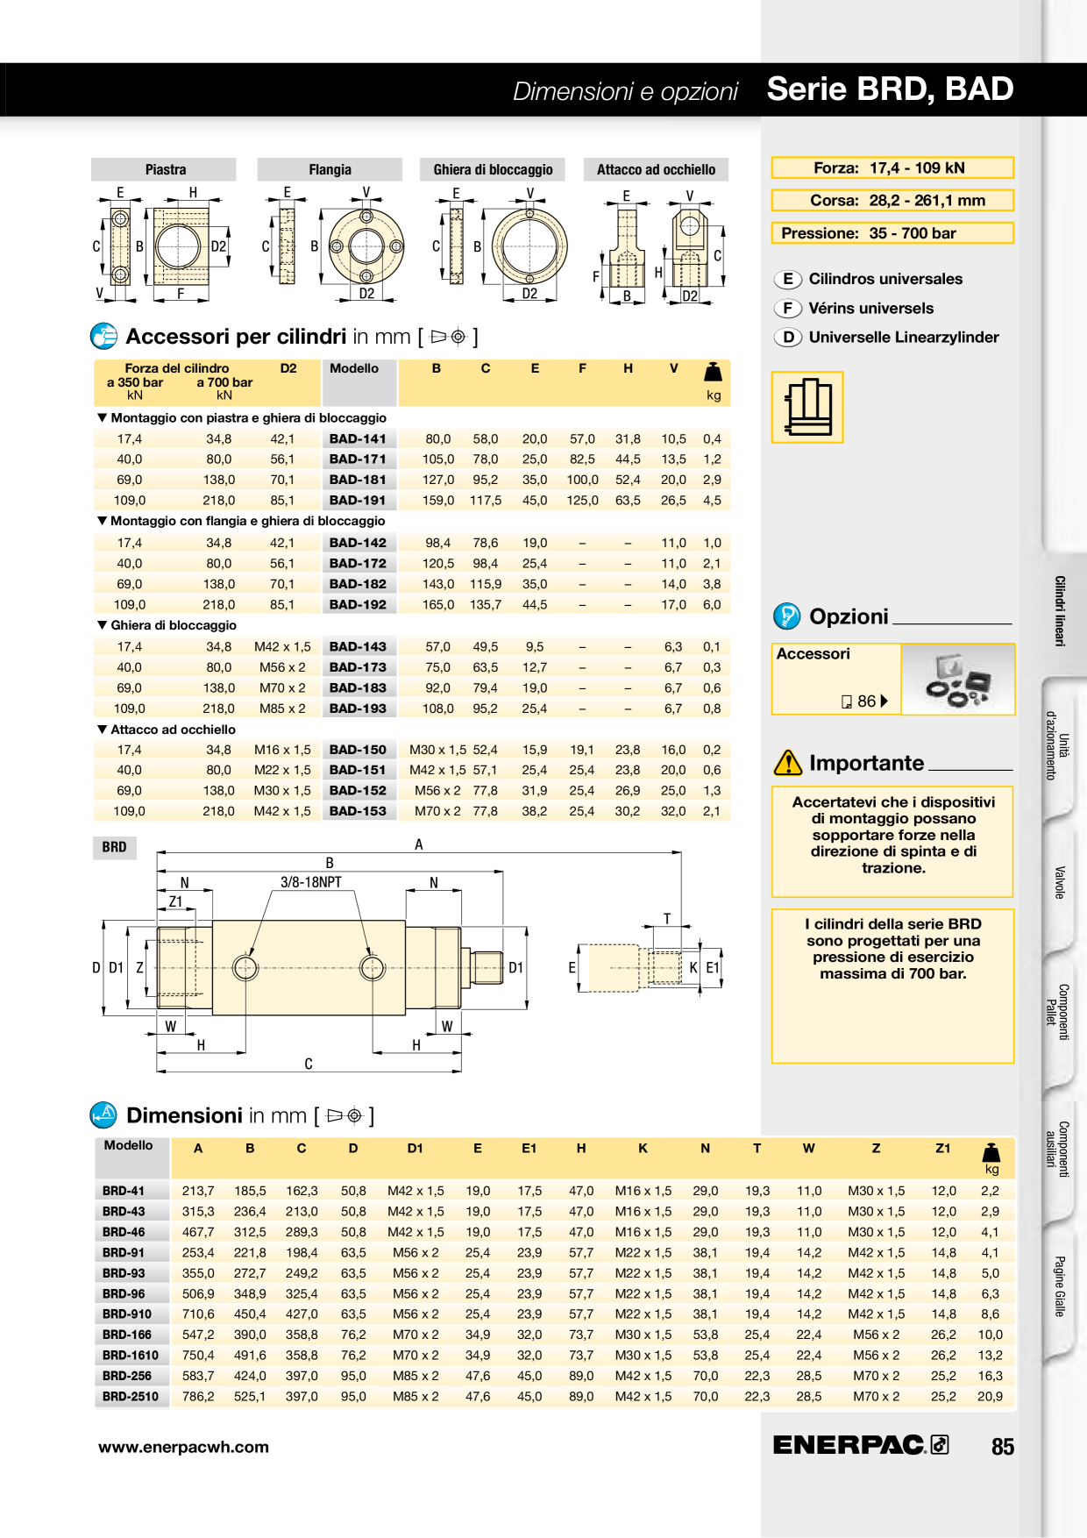Screen dimensions: 1087x1538
Task: Click the Attacco ad occhiello diagram
Action: tap(657, 246)
